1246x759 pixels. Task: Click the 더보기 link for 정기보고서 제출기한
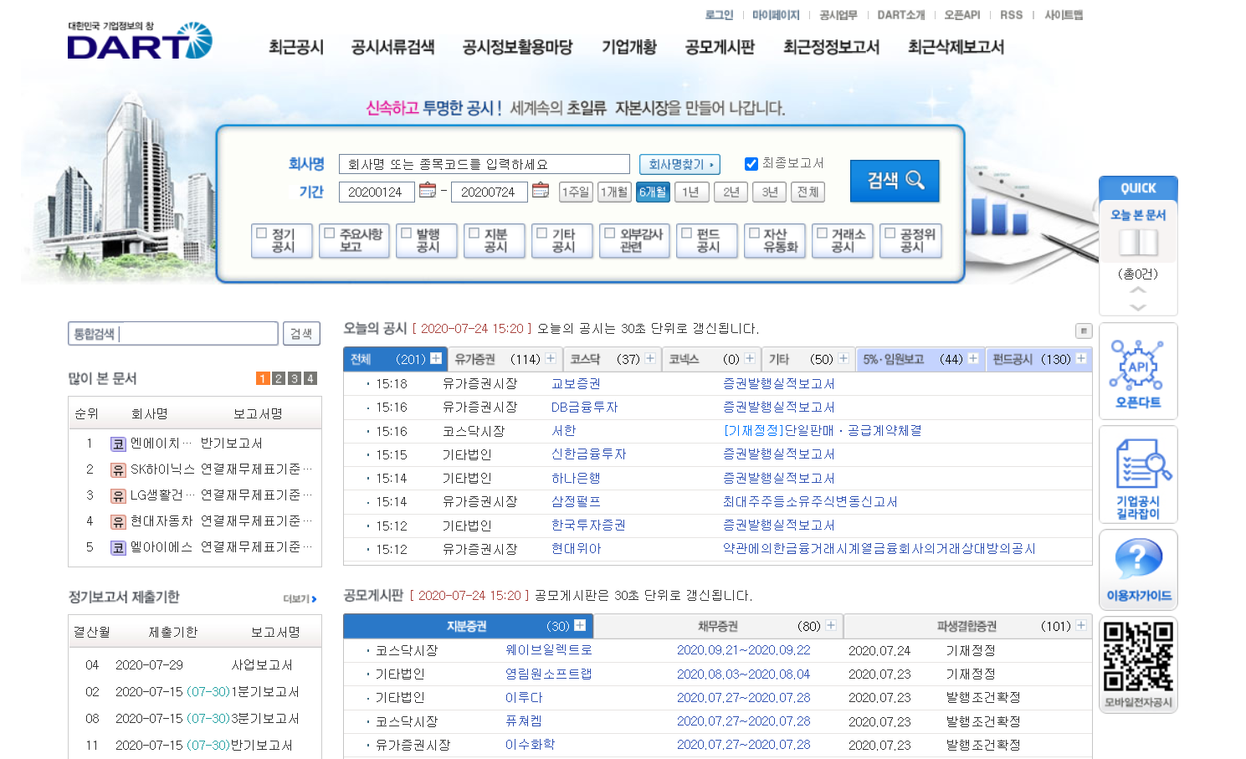pyautogui.click(x=300, y=598)
